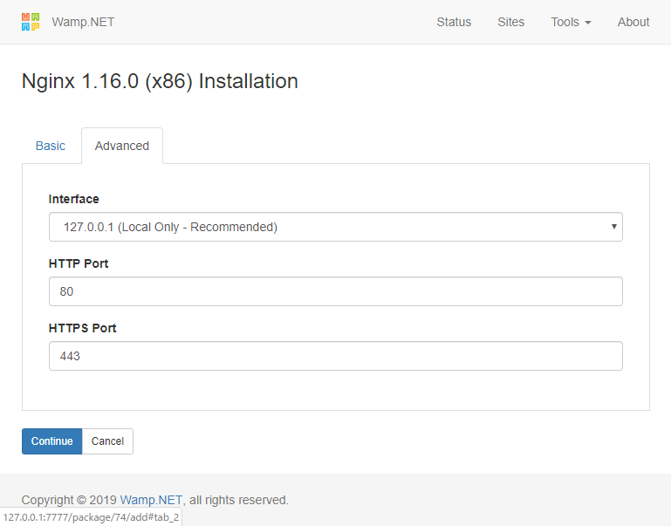Select the Advanced tab
This screenshot has width=671, height=526.
click(x=122, y=146)
